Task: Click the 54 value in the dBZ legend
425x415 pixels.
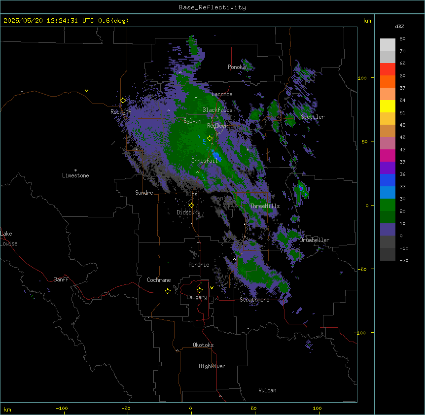Action: pos(402,101)
